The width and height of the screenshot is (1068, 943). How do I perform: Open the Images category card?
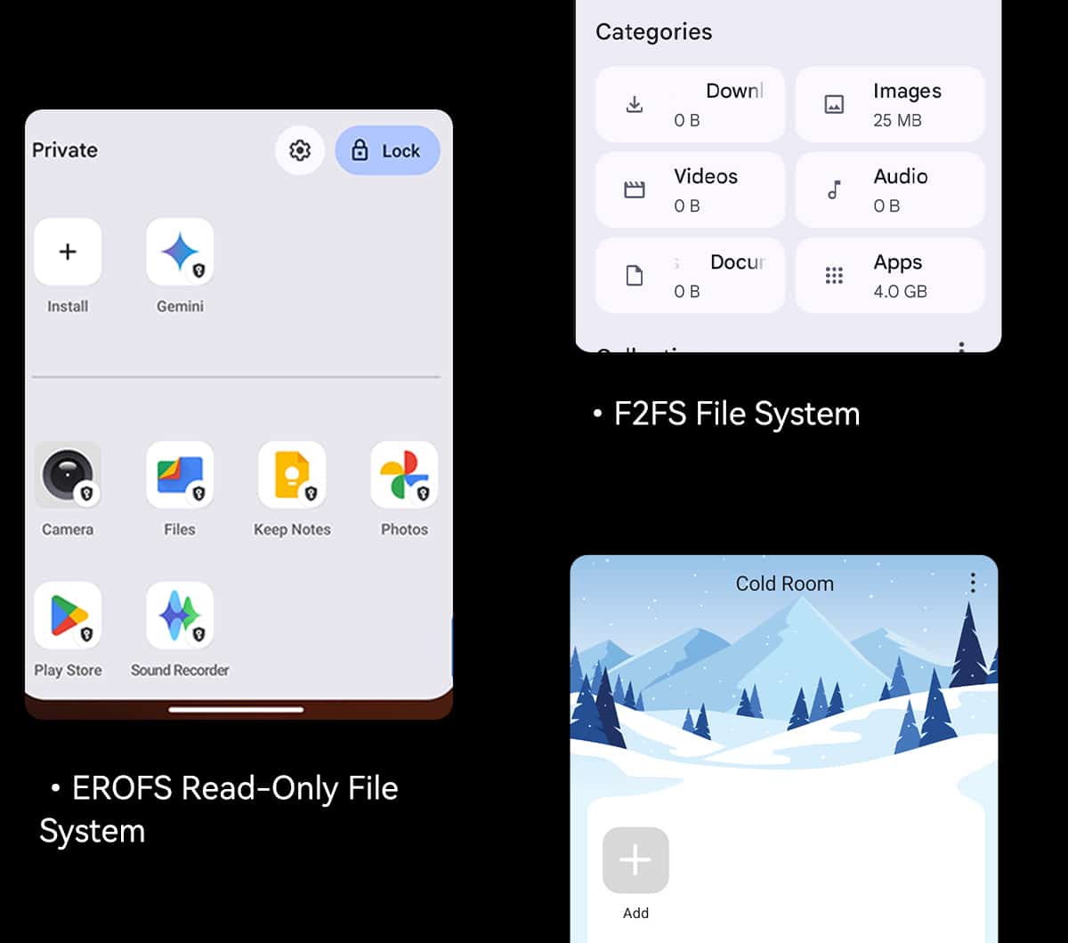point(890,104)
